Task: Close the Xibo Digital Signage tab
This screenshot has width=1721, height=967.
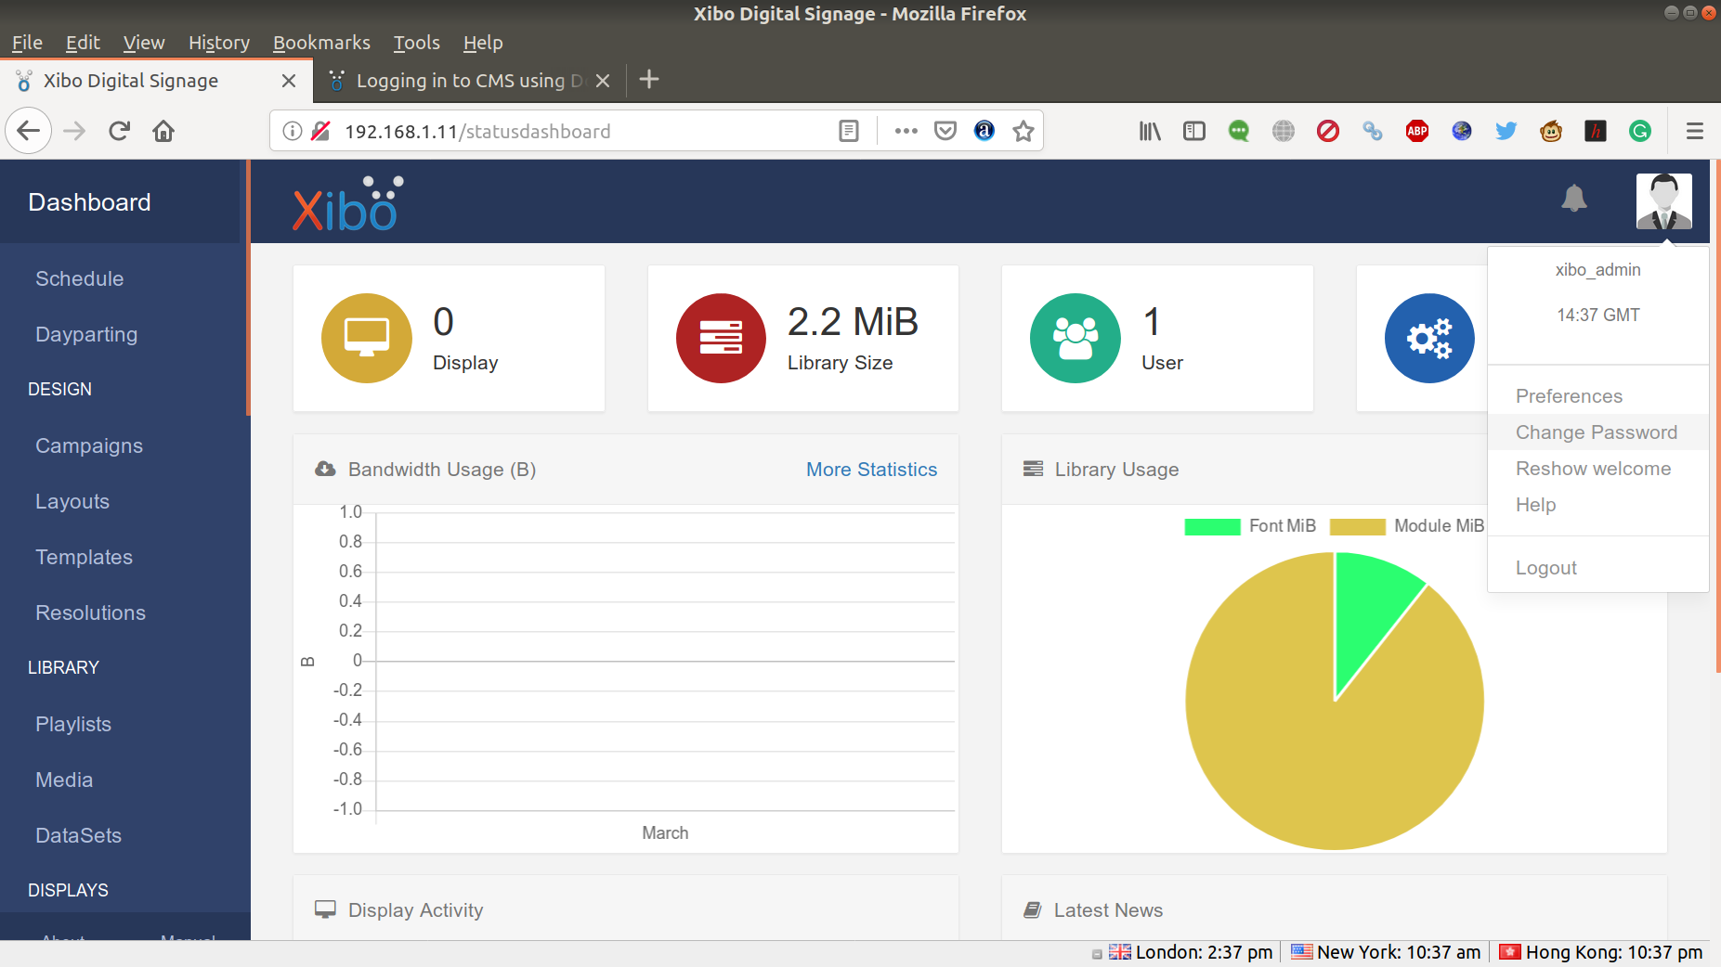Action: [x=289, y=81]
